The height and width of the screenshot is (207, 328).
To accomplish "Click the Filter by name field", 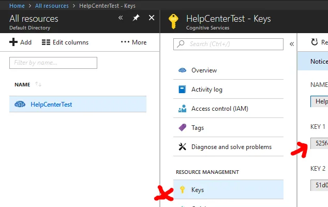I will click(53, 63).
